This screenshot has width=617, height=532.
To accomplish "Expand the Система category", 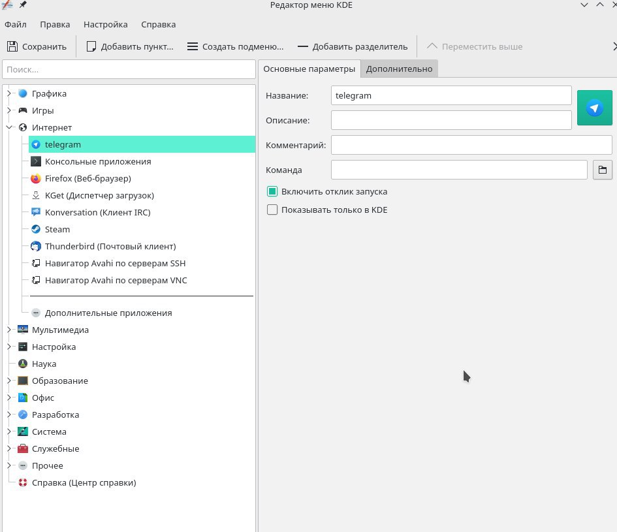I will 8,431.
